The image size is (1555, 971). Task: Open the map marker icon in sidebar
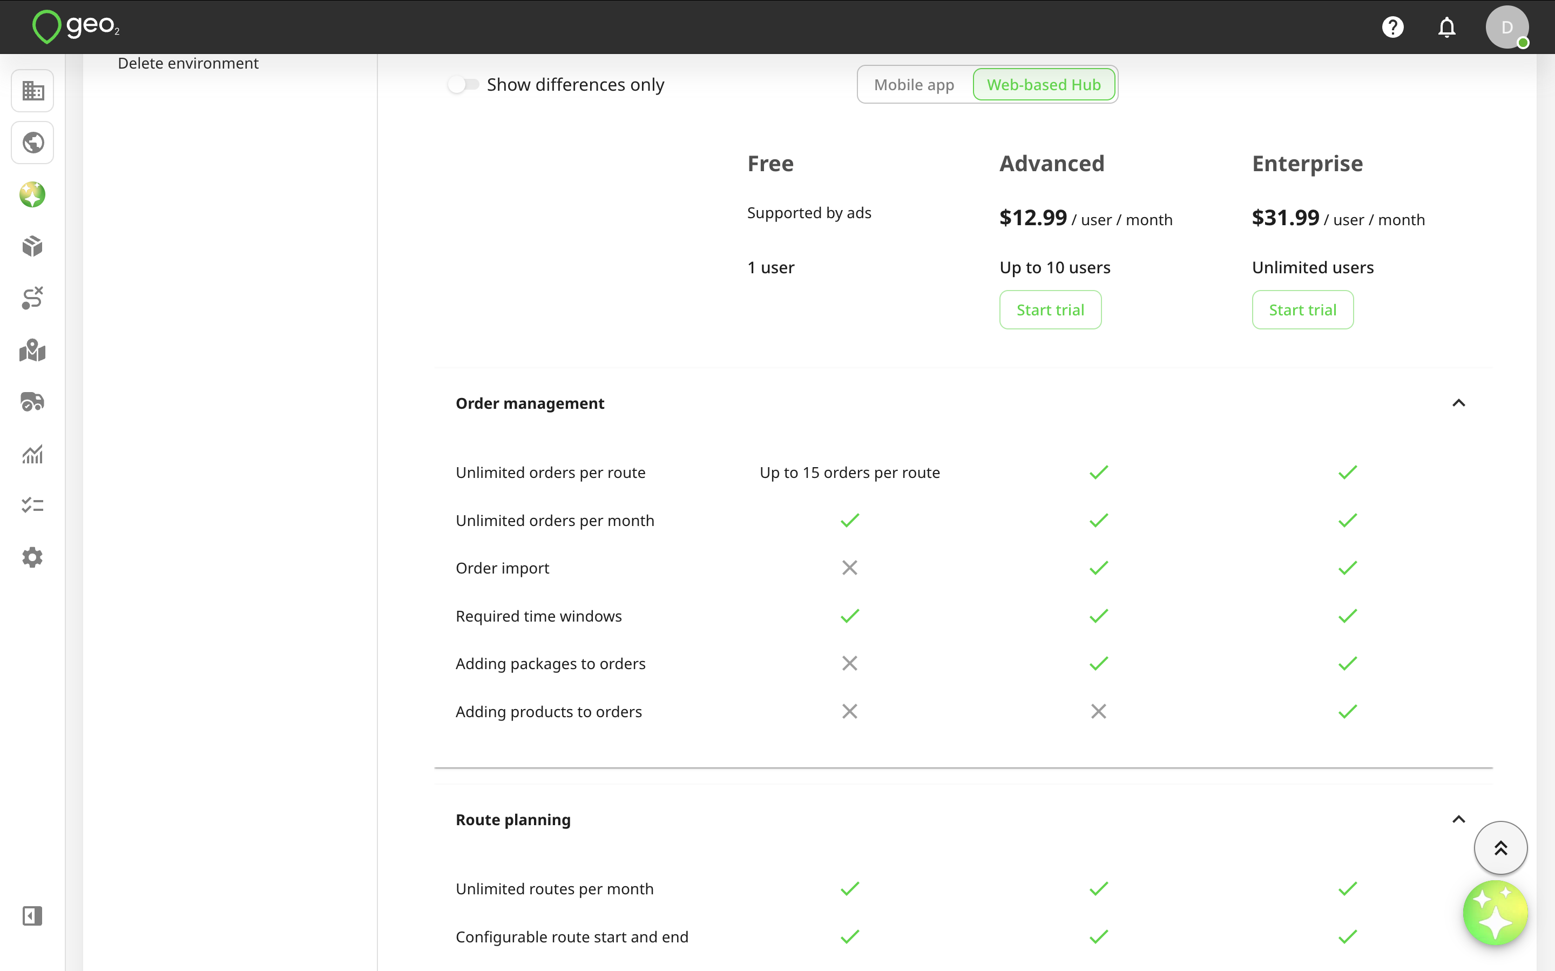point(33,350)
